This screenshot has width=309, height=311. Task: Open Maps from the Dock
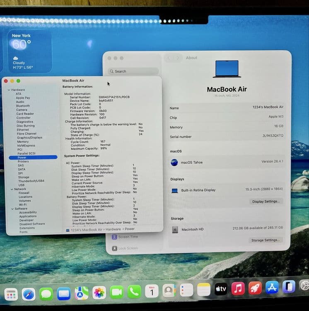82,293
